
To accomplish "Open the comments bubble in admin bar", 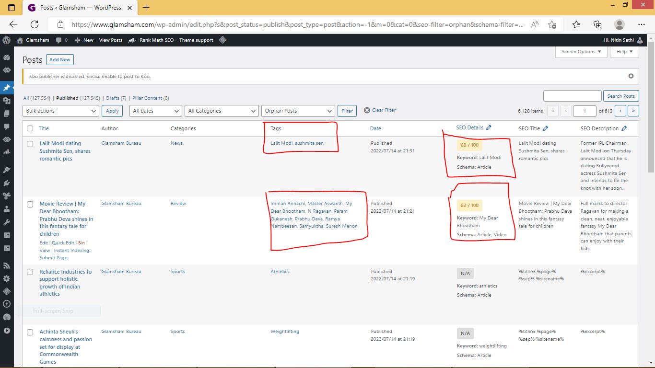I will click(x=61, y=40).
